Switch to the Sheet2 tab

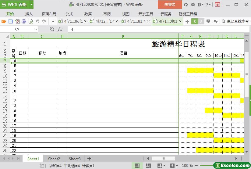54,159
